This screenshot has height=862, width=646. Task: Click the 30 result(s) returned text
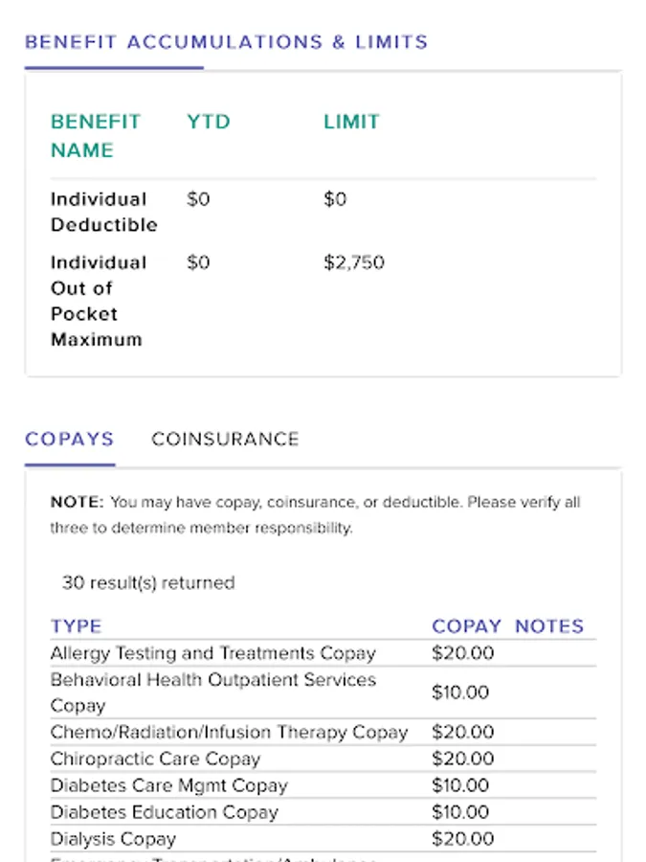(x=147, y=582)
